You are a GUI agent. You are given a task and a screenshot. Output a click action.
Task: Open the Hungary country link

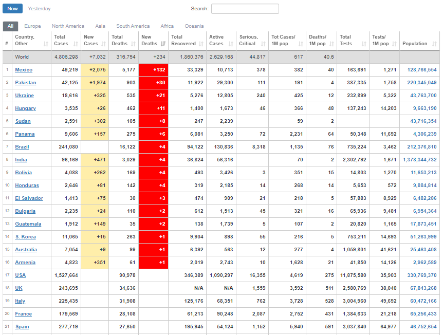[25, 108]
